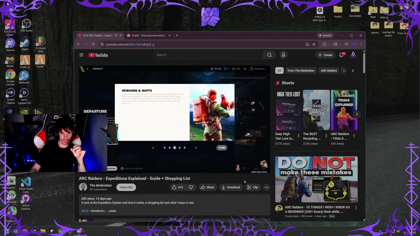Image resolution: width=420 pixels, height=236 pixels.
Task: Dislike the video
Action: (191, 187)
